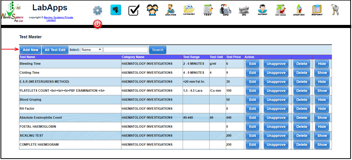Open the Report clipboard icon

point(317,10)
